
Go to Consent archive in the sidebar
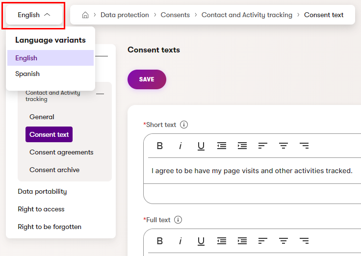[x=54, y=170]
